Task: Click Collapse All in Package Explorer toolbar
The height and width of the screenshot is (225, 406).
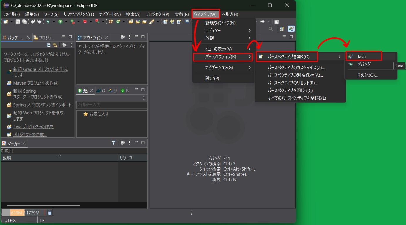Action: click(49, 45)
